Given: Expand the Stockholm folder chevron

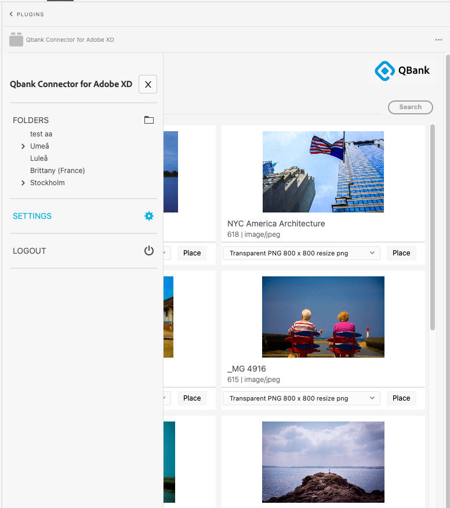Looking at the screenshot, I should tap(23, 183).
